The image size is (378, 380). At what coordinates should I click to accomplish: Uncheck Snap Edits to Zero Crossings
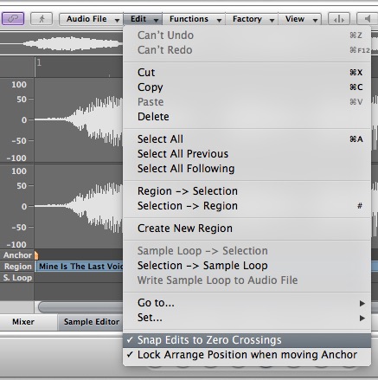pos(247,340)
